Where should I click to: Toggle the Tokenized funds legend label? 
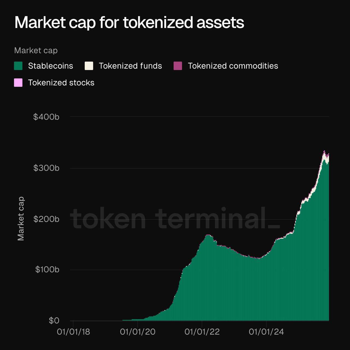tap(130, 66)
